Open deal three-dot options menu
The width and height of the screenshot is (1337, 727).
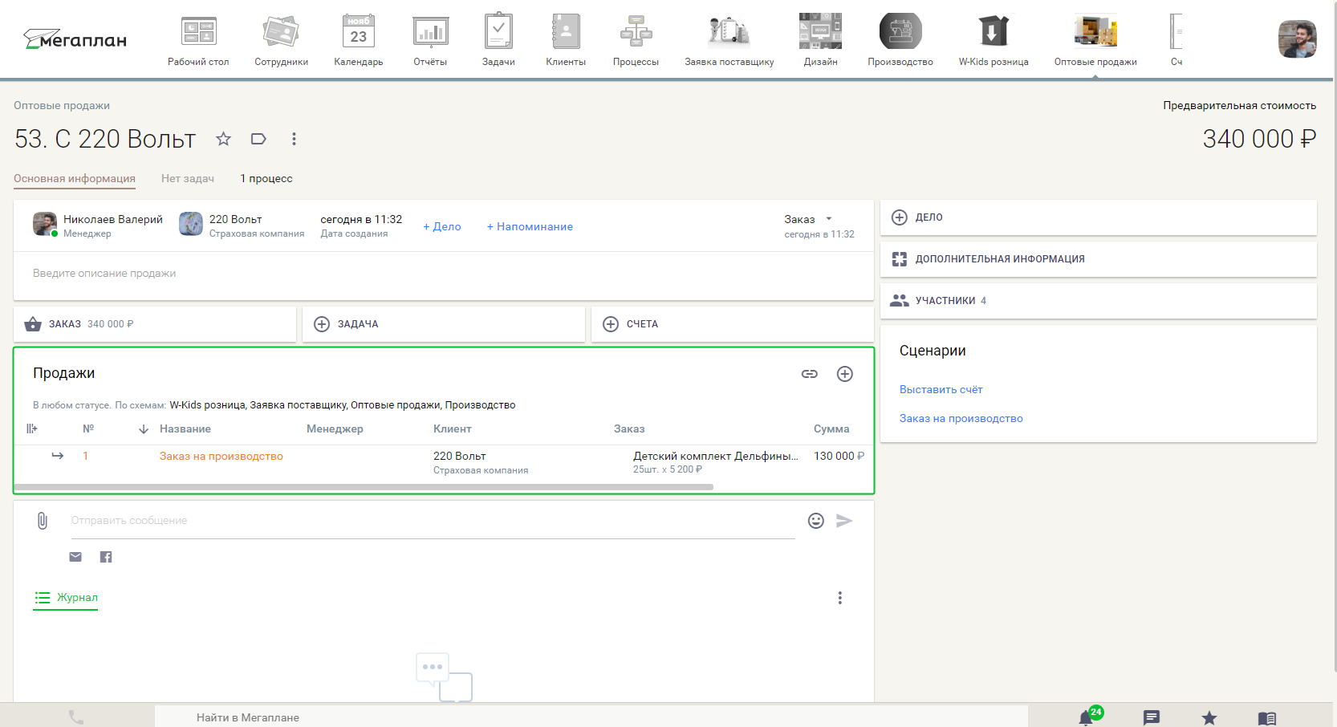point(294,139)
